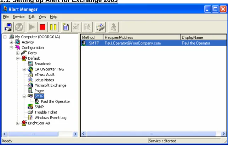Click the connect to computer toolbar icon

tap(8, 27)
